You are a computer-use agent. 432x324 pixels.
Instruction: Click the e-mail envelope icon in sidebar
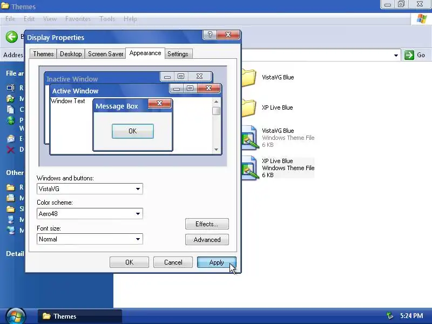[11, 139]
